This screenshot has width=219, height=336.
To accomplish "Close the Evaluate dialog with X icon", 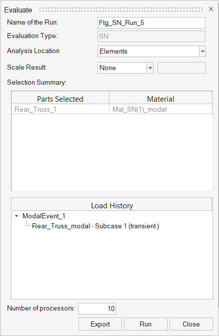I will pos(211,9).
